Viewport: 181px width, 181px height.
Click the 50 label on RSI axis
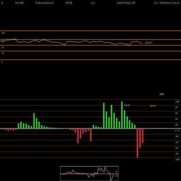click(x=3, y=47)
